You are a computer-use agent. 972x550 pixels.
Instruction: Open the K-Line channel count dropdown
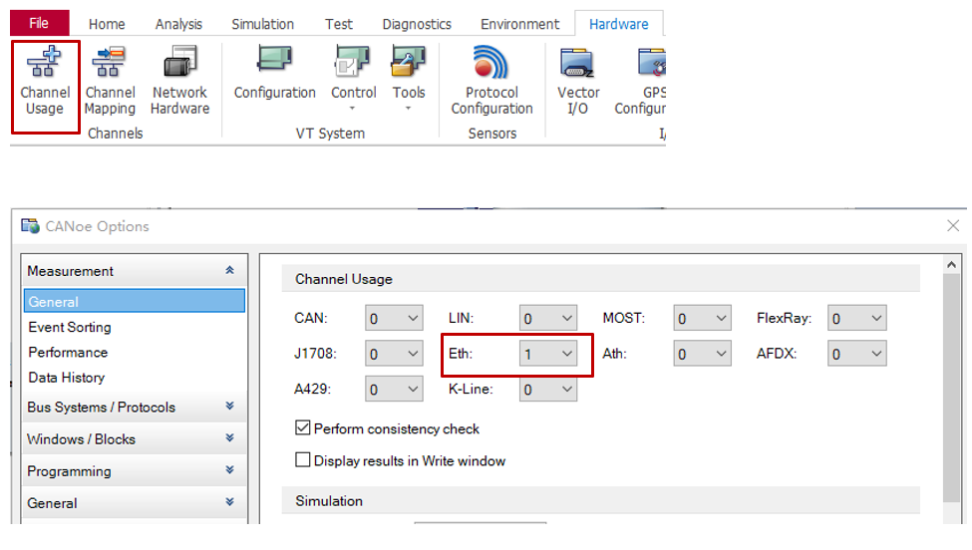point(548,389)
